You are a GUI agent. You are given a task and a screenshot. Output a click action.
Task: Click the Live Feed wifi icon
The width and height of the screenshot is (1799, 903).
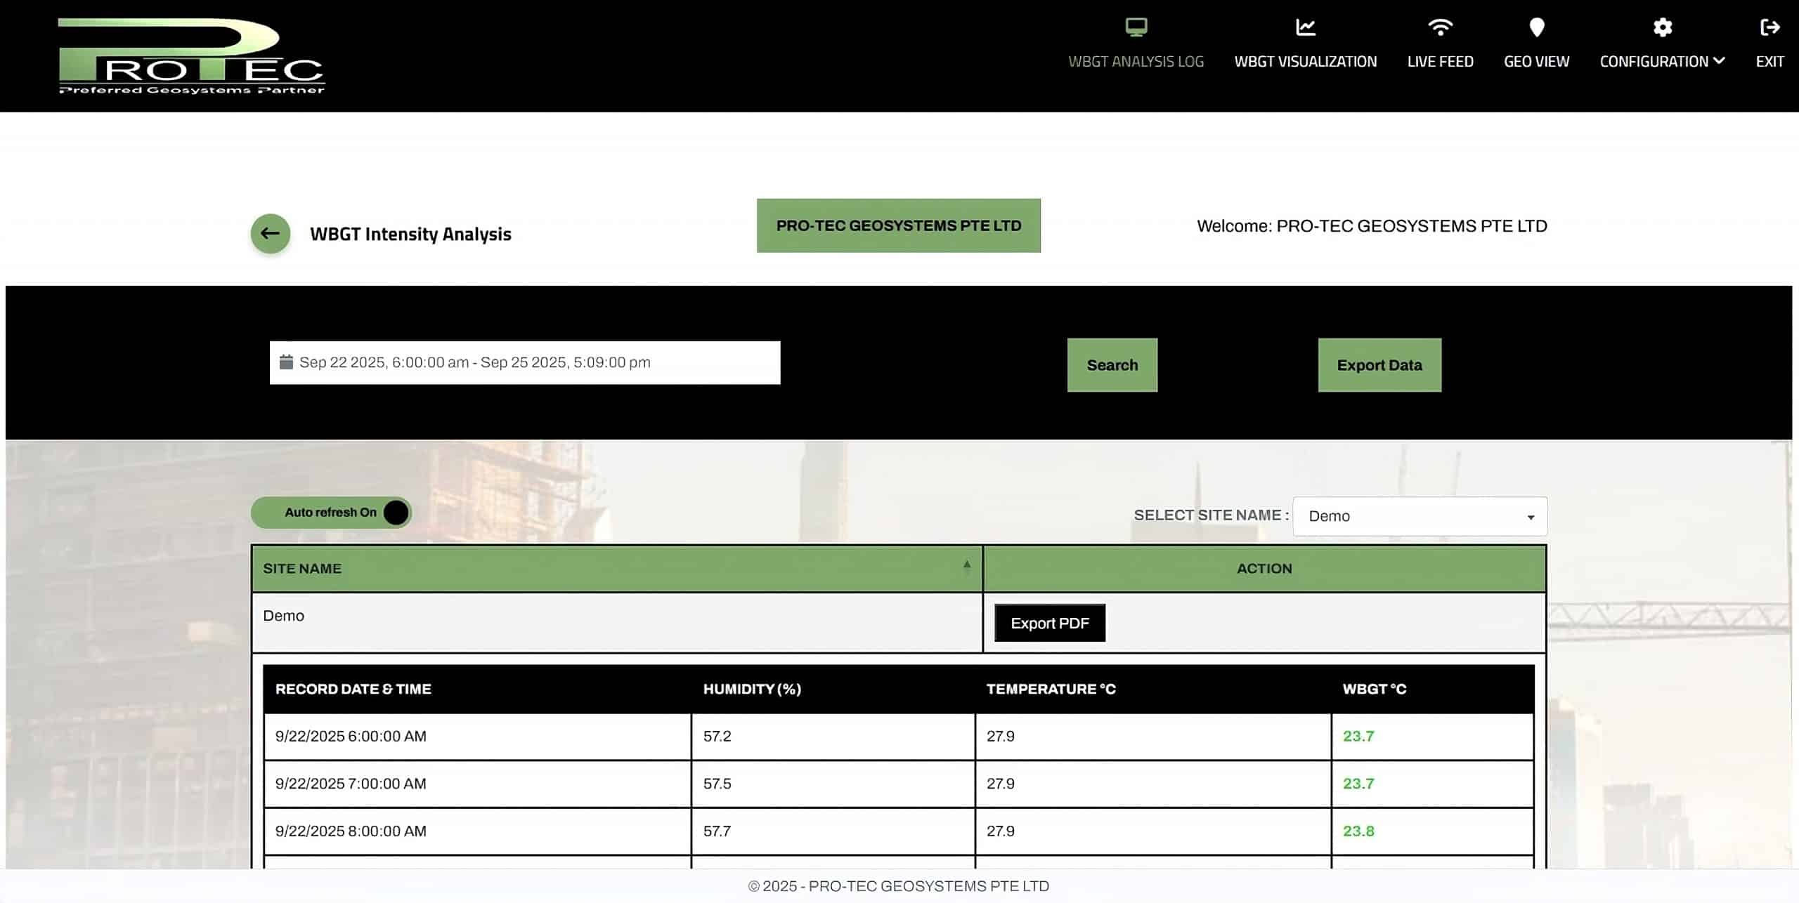point(1440,27)
